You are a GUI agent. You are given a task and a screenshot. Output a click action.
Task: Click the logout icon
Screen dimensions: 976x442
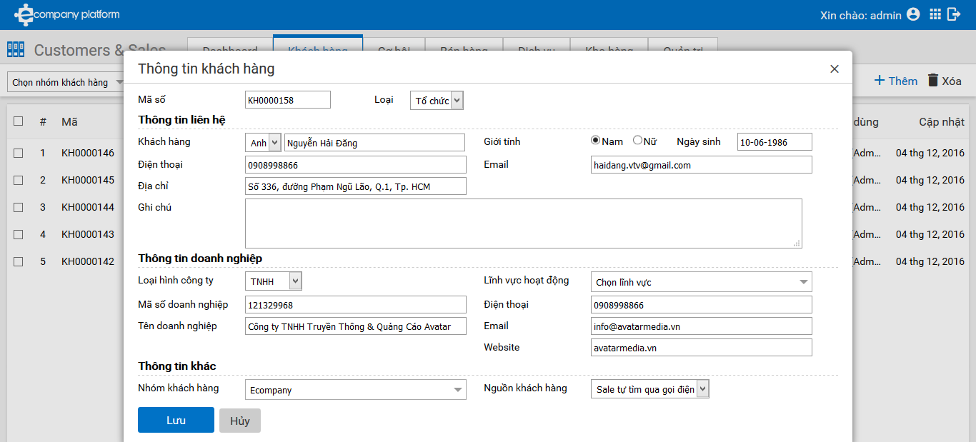click(954, 14)
